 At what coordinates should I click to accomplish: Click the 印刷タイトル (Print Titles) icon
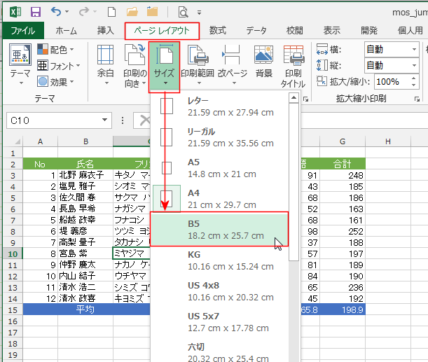(293, 63)
